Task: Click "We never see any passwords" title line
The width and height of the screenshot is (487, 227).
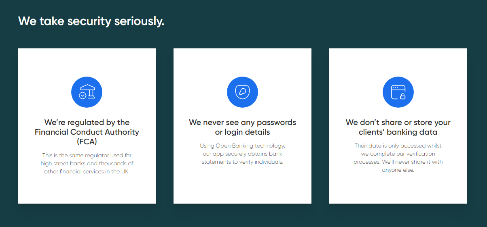Action: coord(242,122)
